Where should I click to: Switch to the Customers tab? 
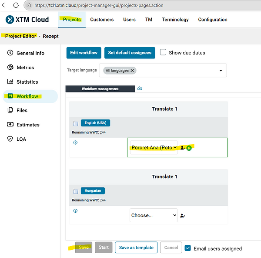tap(102, 20)
